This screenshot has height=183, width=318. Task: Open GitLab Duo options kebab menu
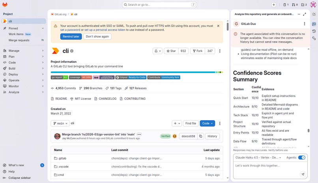(305, 24)
